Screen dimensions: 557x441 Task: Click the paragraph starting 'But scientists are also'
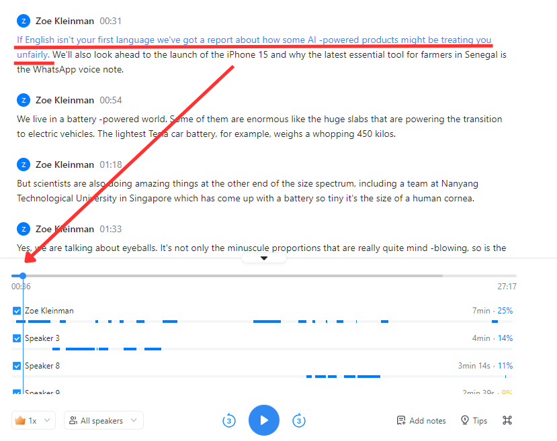248,191
